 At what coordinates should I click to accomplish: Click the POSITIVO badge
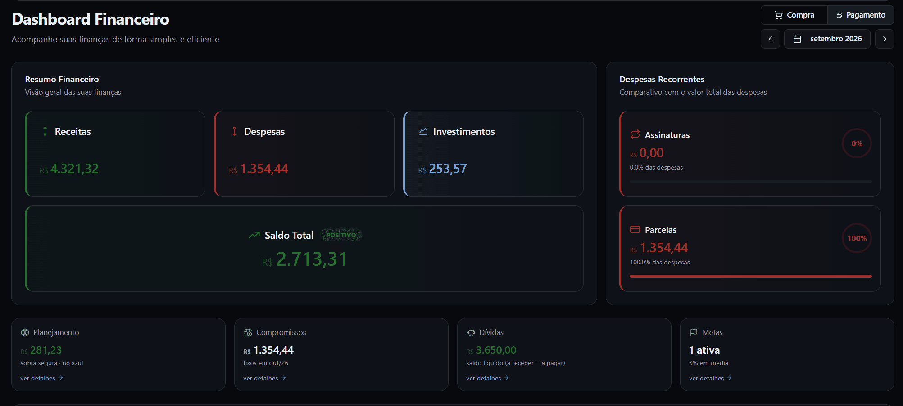pos(341,235)
